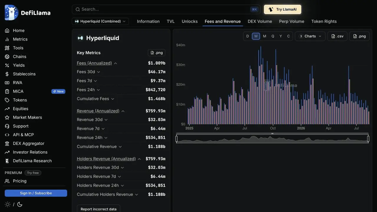Image resolution: width=377 pixels, height=212 pixels.
Task: Open DEX Aggregator bank icon
Action: [x=7, y=143]
